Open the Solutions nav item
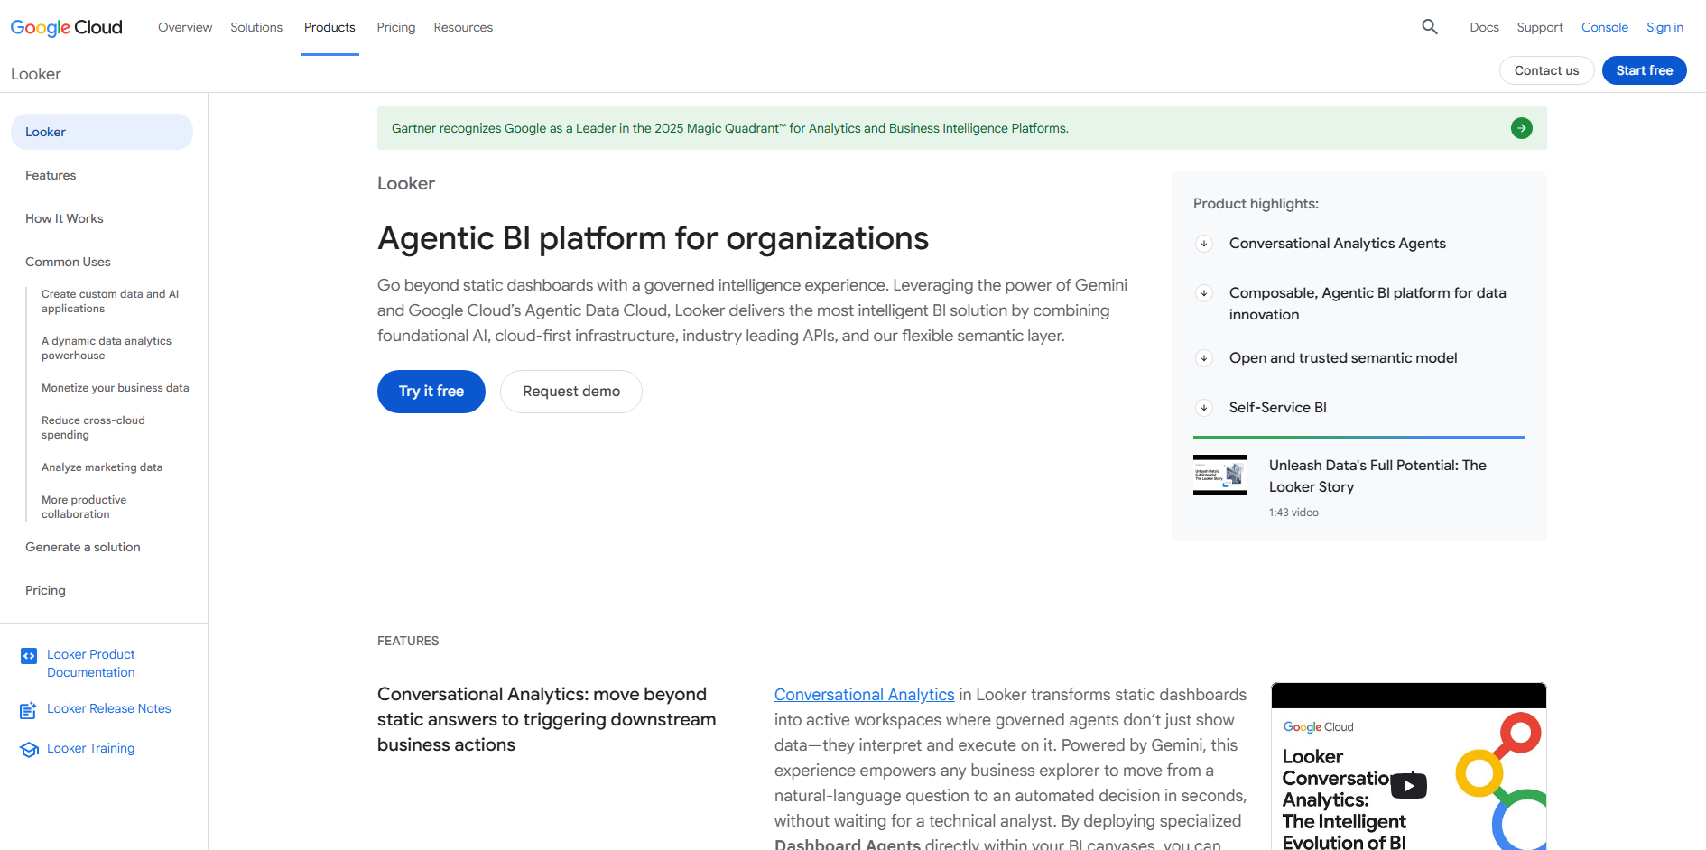 256,27
